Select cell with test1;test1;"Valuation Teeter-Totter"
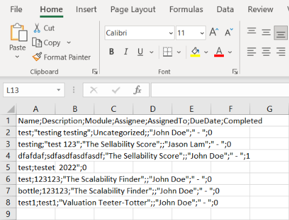This screenshot has width=289, height=220. [36, 202]
